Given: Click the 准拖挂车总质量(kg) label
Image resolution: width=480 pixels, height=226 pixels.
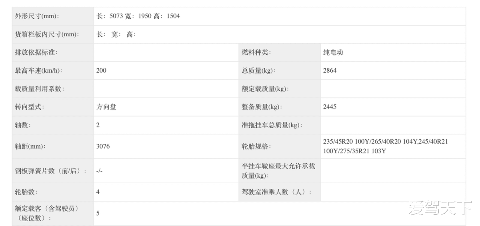Looking at the screenshot, I should pos(272,125).
